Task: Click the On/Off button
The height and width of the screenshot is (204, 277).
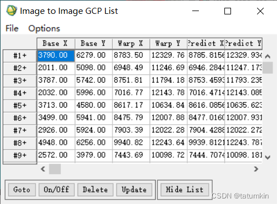Action: tap(57, 190)
